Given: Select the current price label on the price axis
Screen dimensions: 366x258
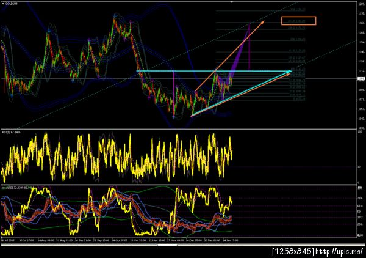Looking at the screenshot, I should 361,79.
